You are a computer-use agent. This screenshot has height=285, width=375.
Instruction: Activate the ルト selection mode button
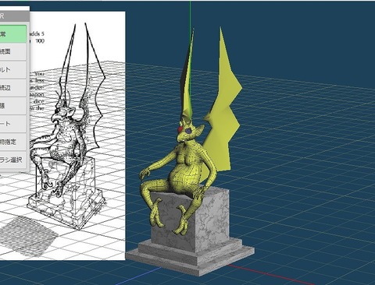point(13,70)
